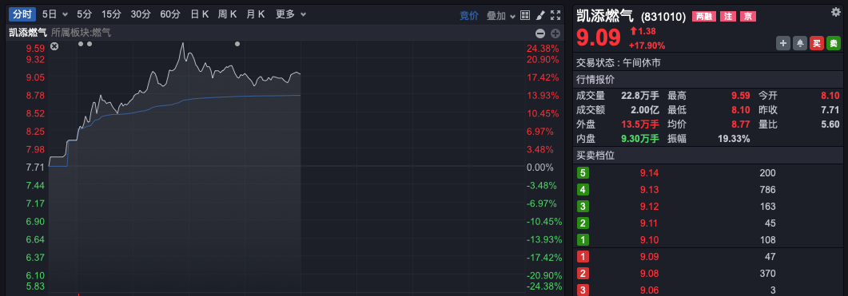Expand the 更多 more periods dropdown

(291, 14)
